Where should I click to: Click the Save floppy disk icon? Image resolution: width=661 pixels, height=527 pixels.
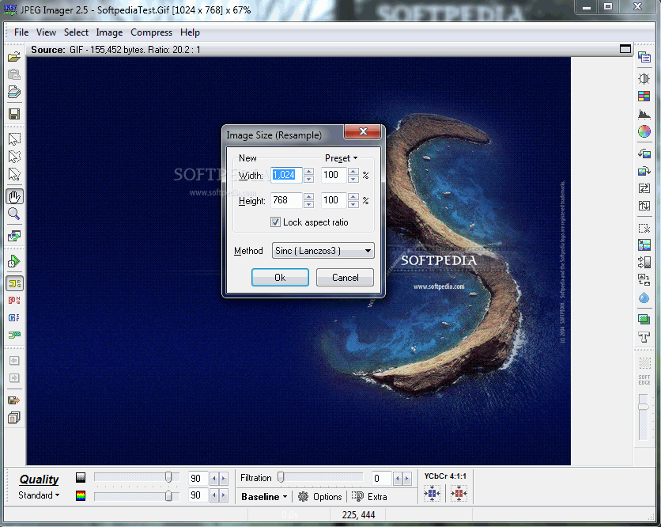click(x=14, y=114)
